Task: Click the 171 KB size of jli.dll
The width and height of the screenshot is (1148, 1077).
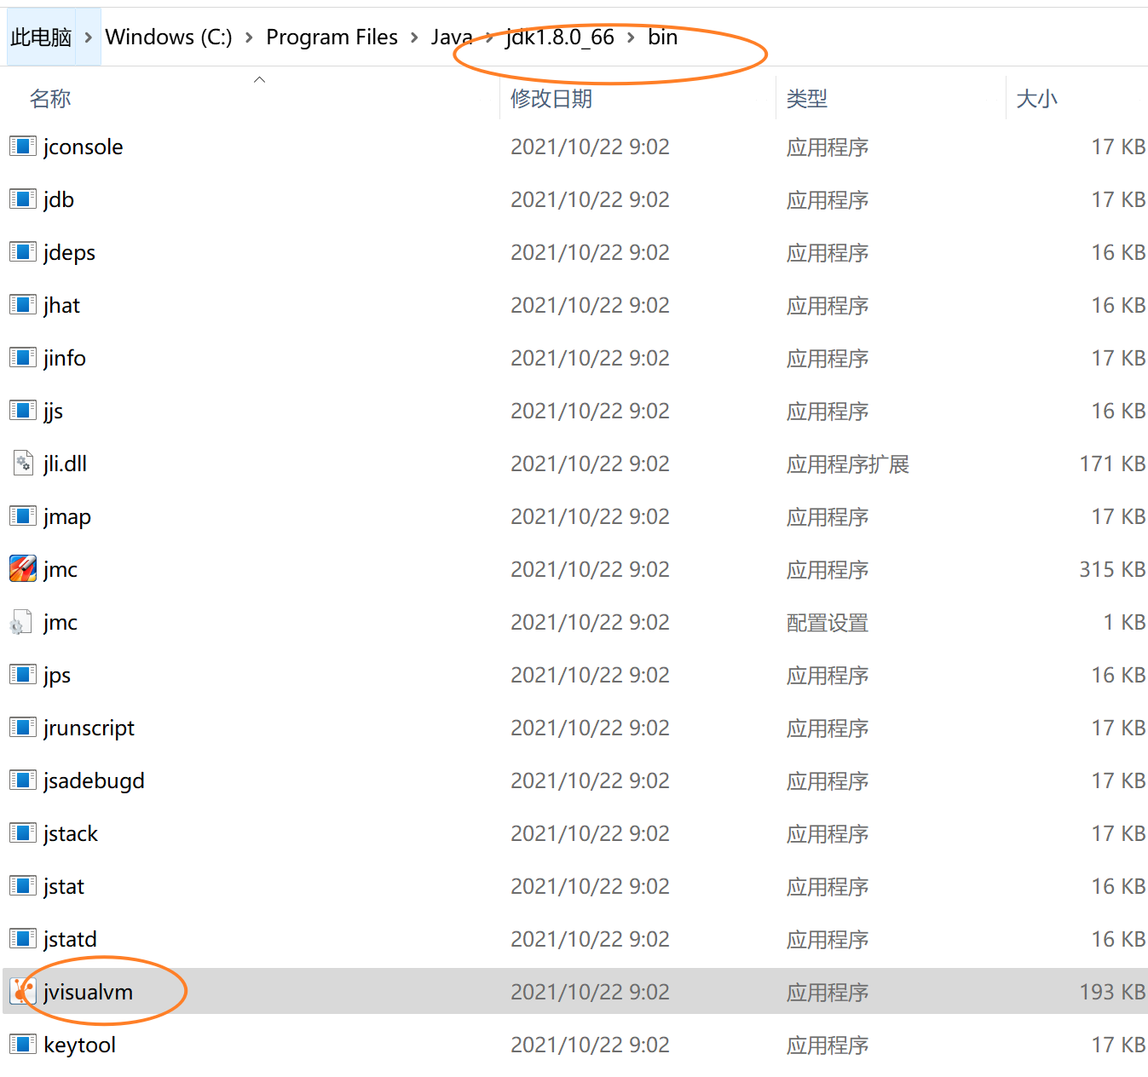Action: pos(1112,464)
